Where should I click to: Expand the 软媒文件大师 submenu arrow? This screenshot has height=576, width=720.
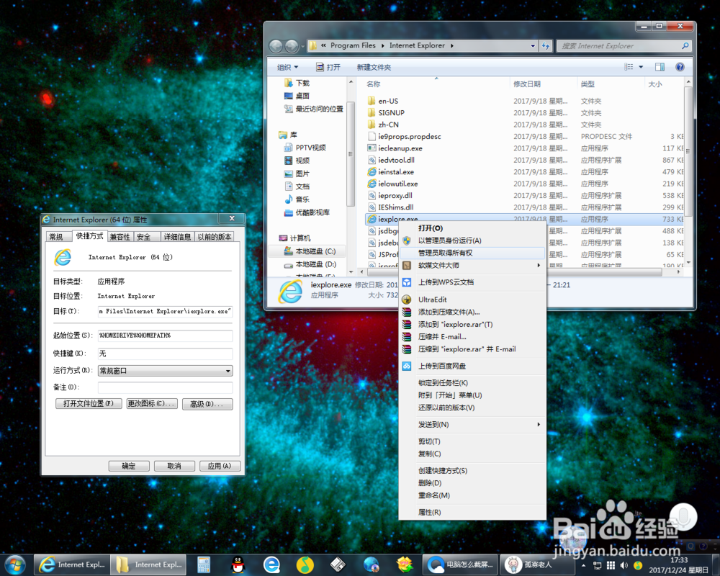[539, 266]
